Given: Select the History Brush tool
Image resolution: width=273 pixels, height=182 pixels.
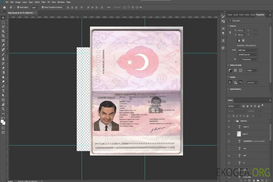Looking at the screenshot, I should (x=3, y=63).
